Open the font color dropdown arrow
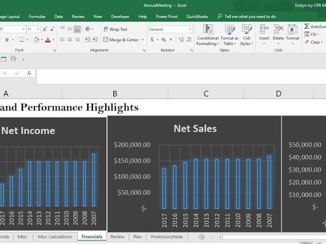This screenshot has height=244, width=326. click(53, 40)
